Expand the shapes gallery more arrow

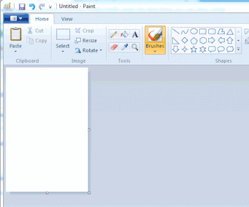238,49
